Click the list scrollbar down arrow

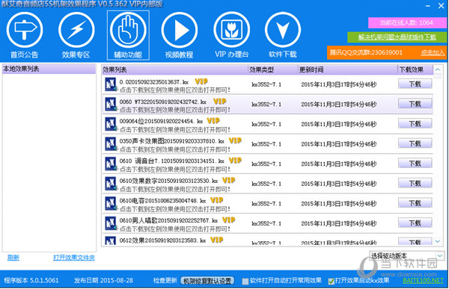coord(438,241)
